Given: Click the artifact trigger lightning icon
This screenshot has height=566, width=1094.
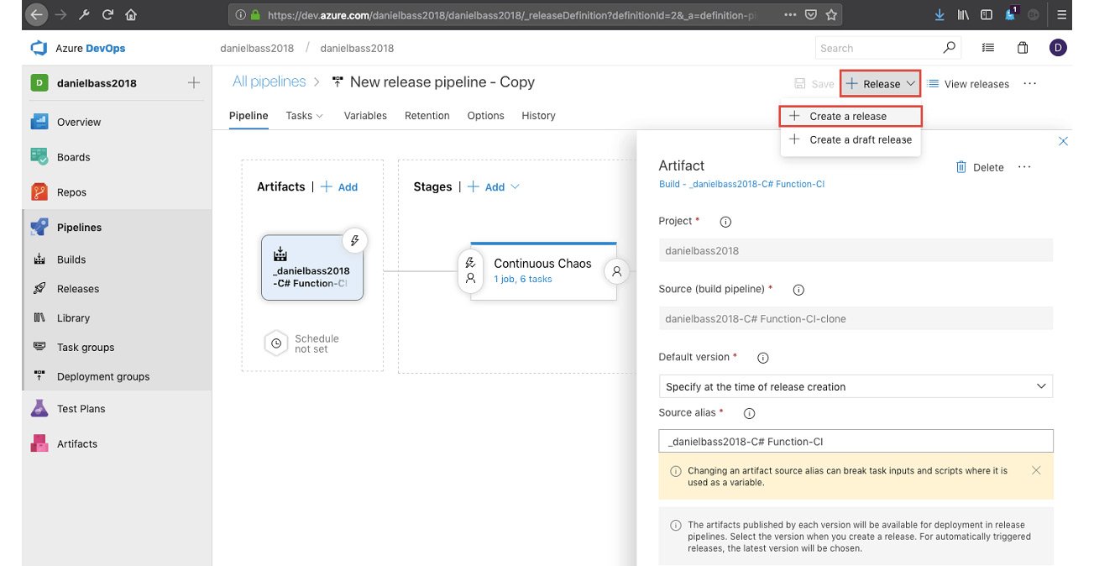Looking at the screenshot, I should click(x=355, y=241).
